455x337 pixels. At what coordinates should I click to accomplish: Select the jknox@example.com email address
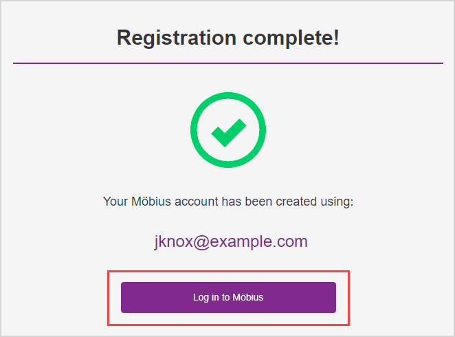[x=230, y=241]
